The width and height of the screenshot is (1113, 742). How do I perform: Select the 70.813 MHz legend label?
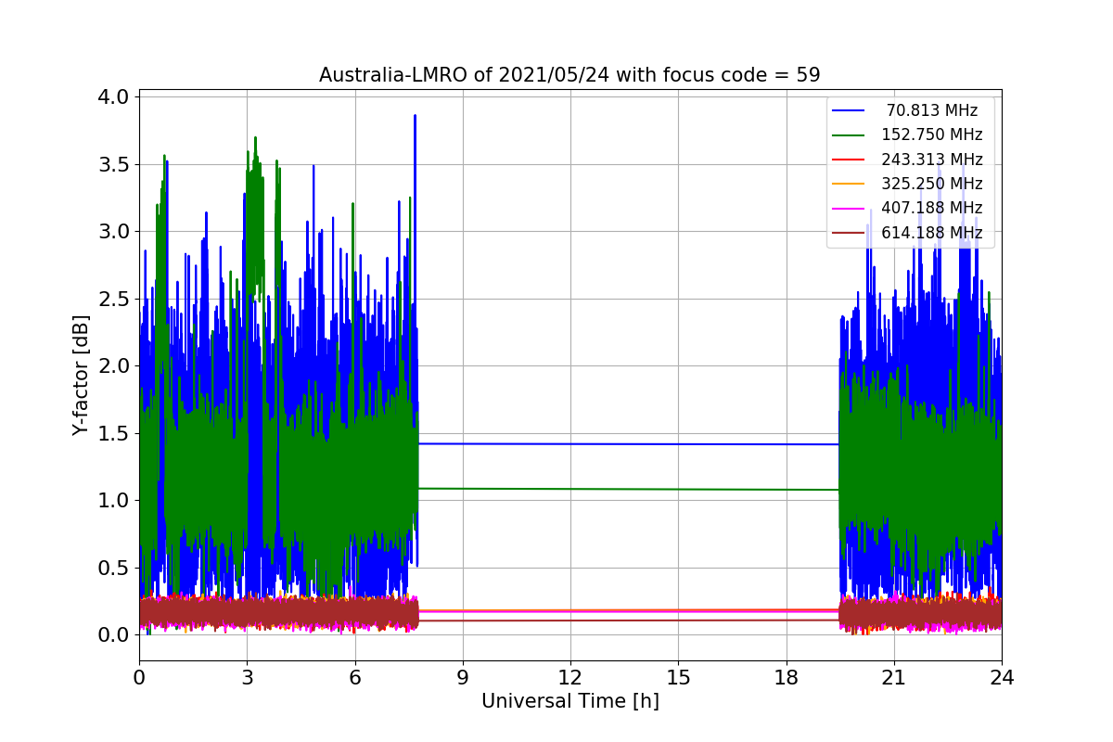click(932, 111)
